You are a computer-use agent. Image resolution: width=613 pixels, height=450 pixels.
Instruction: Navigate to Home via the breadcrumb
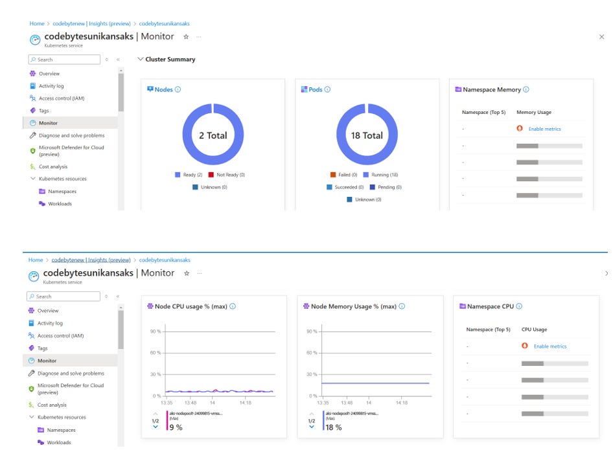pyautogui.click(x=36, y=23)
